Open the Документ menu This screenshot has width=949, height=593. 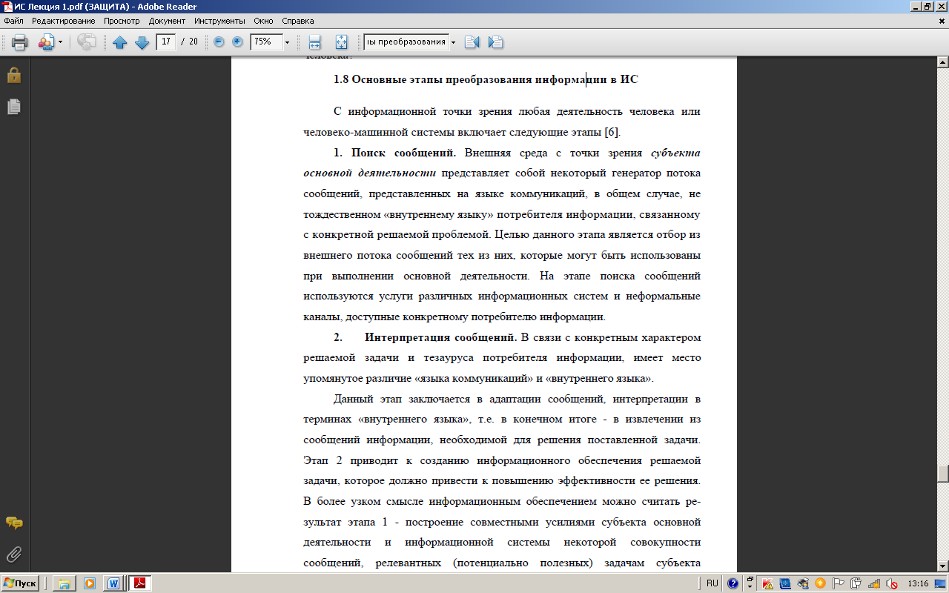point(167,21)
